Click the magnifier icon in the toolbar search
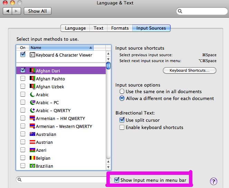This screenshot has height=188, width=229. click(180, 11)
